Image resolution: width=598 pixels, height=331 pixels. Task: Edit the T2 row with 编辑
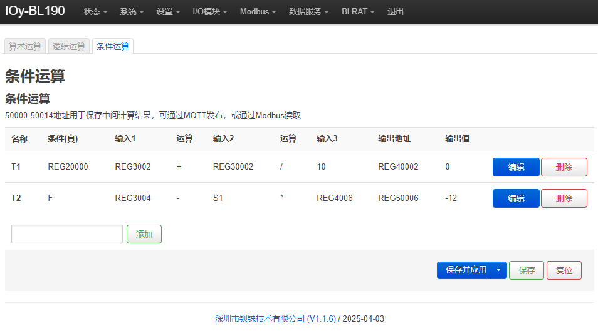(516, 198)
